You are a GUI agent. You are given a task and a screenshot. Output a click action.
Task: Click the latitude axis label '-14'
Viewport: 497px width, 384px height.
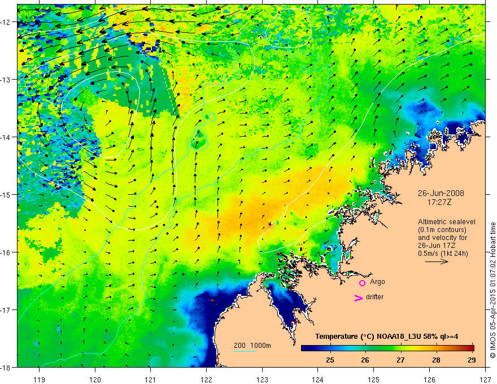pyautogui.click(x=6, y=137)
